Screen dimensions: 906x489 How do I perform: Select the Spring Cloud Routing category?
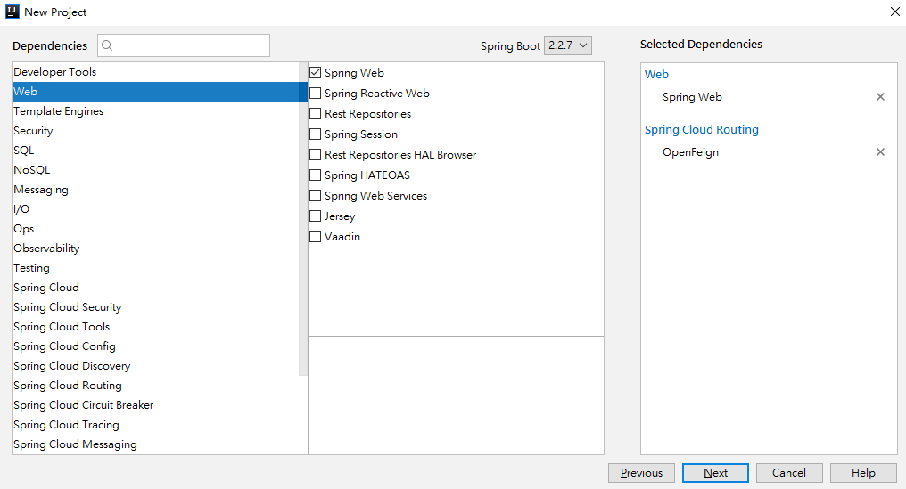point(68,386)
